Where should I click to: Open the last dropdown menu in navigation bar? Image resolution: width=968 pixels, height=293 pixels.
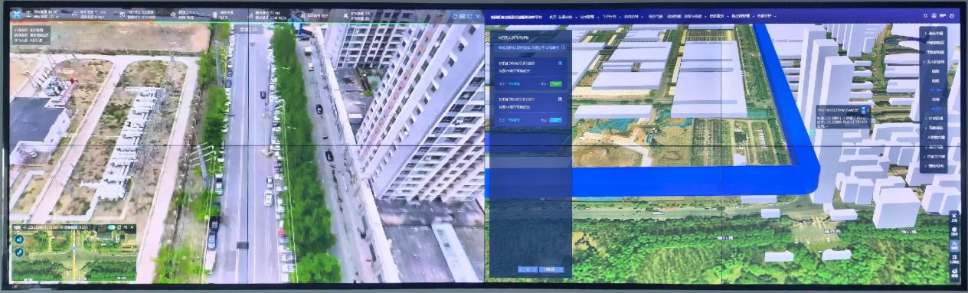(x=767, y=16)
